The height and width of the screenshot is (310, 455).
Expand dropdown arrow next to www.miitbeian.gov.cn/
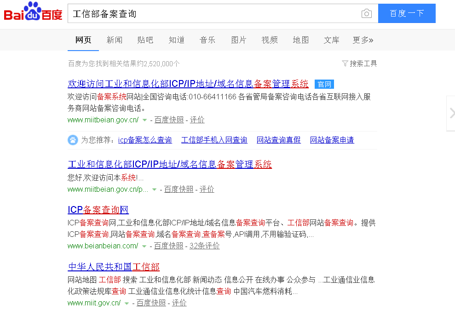pos(144,120)
